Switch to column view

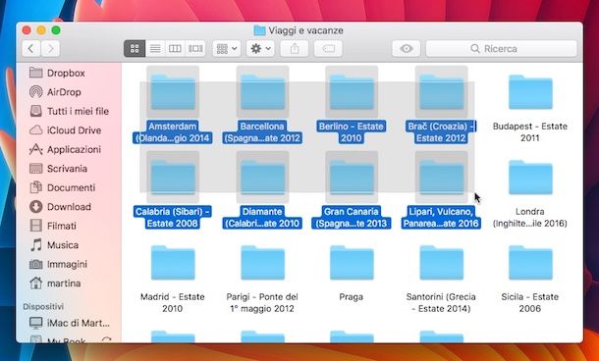click(175, 48)
